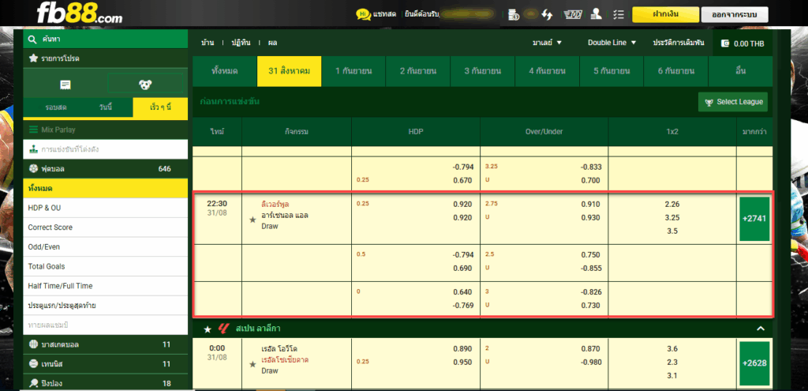Open the live chat Hi bubble icon

coord(363,14)
